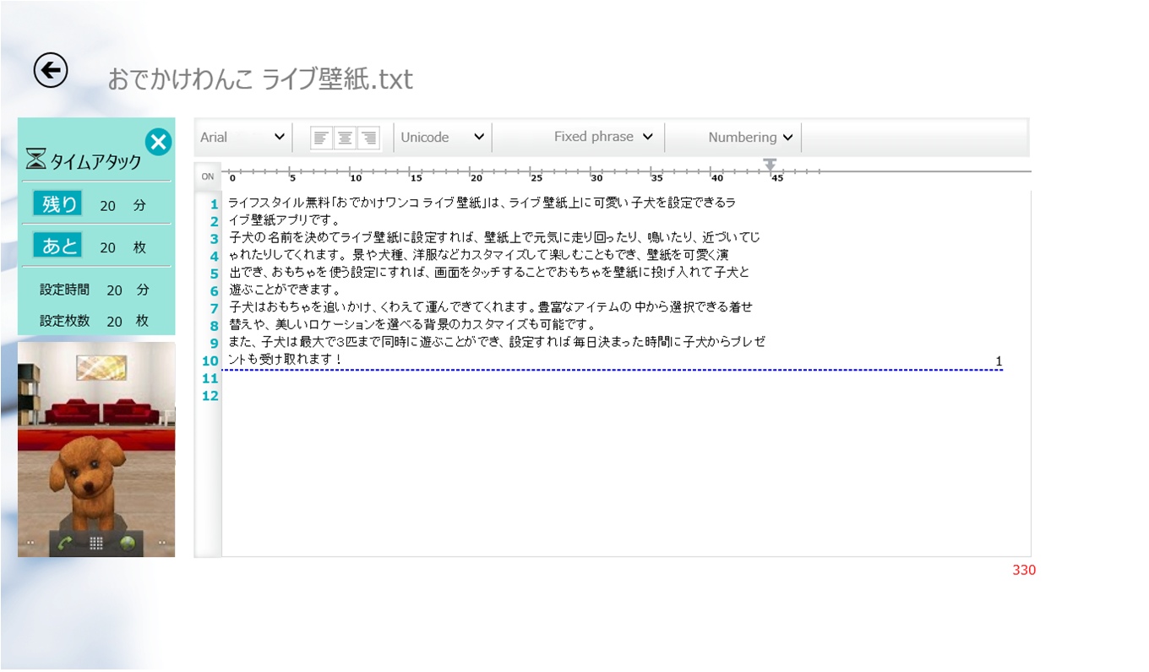Open the Arial font dropdown
1149x672 pixels.
(x=242, y=137)
